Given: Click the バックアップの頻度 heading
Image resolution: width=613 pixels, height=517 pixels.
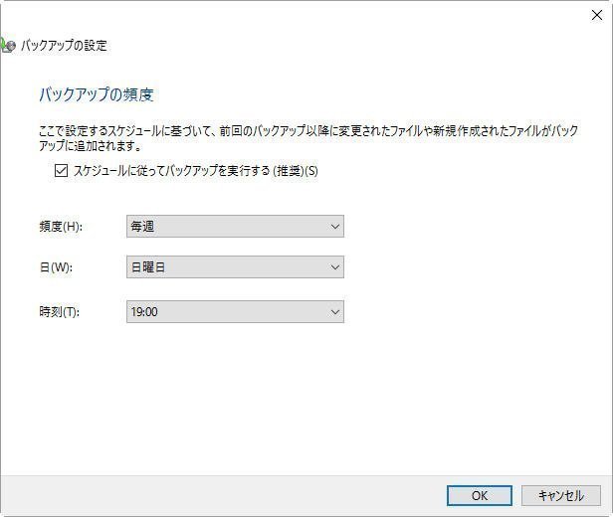Looking at the screenshot, I should [96, 95].
